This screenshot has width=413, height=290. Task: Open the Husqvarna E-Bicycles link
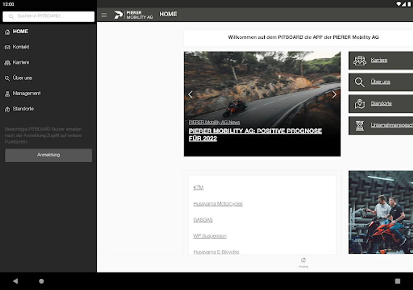pyautogui.click(x=216, y=252)
